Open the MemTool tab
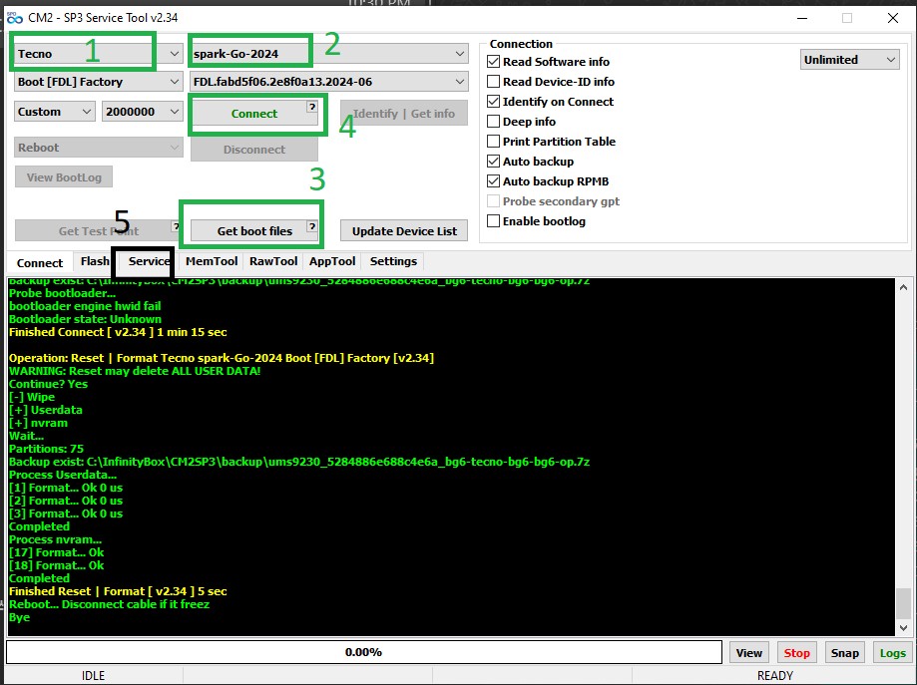This screenshot has height=685, width=917. tap(212, 261)
